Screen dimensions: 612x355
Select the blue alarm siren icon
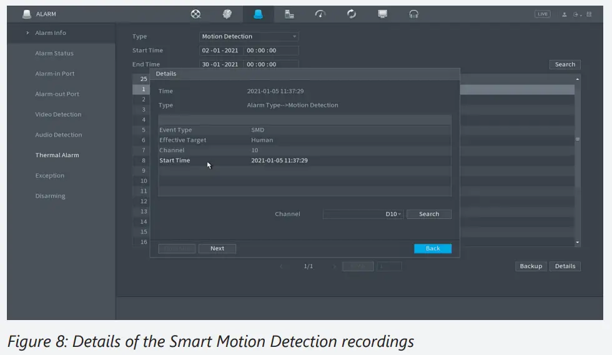pos(259,14)
